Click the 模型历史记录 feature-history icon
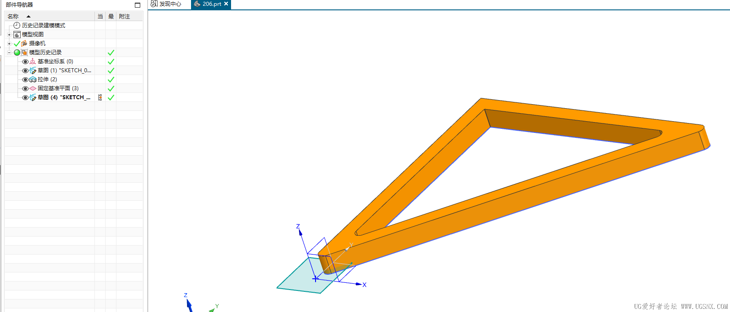Viewport: 730px width, 312px height. point(24,53)
